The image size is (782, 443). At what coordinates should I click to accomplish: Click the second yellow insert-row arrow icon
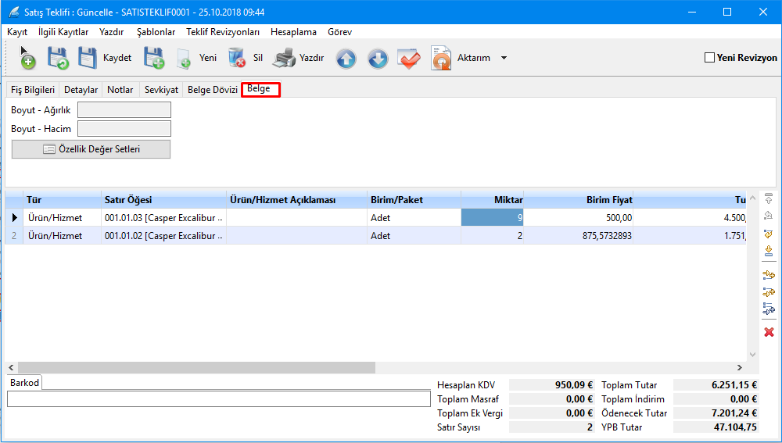pos(769,292)
